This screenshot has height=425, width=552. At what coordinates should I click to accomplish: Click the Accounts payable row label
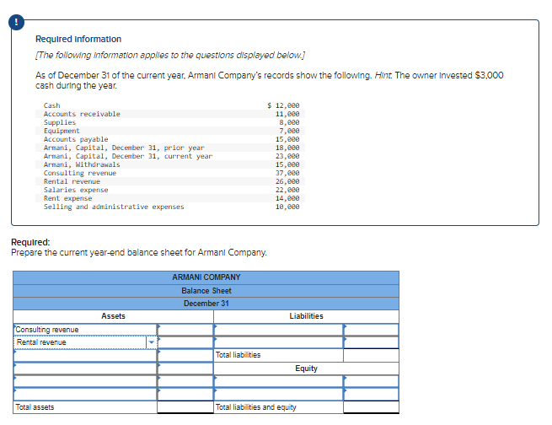click(76, 139)
